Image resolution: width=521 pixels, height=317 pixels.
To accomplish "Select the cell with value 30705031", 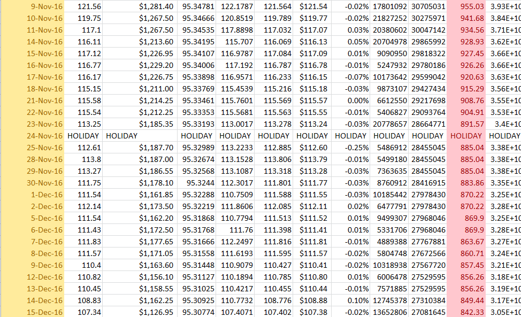I will tap(427, 6).
